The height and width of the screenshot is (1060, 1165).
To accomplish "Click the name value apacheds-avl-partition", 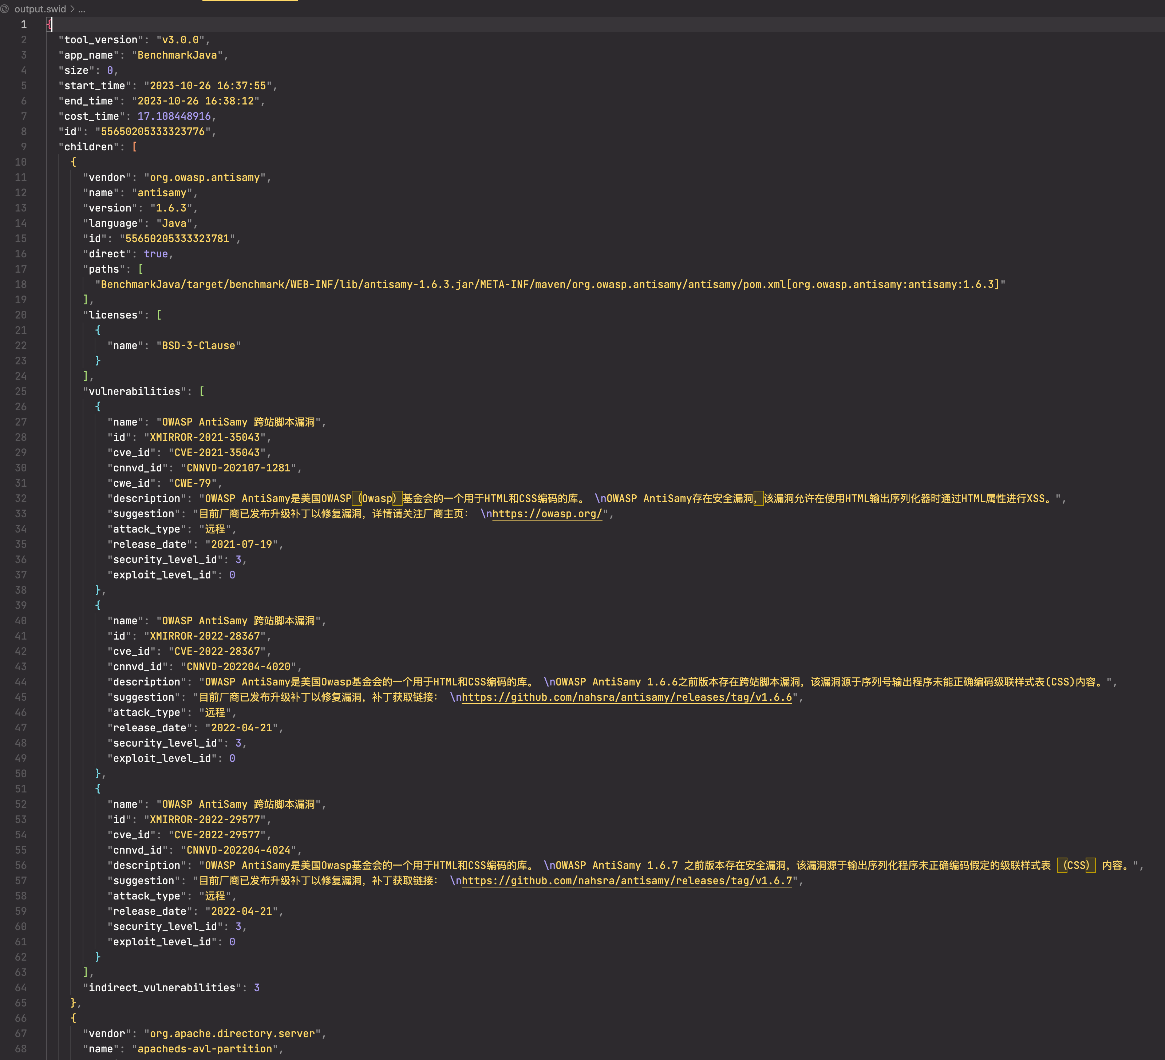I will click(x=205, y=1048).
